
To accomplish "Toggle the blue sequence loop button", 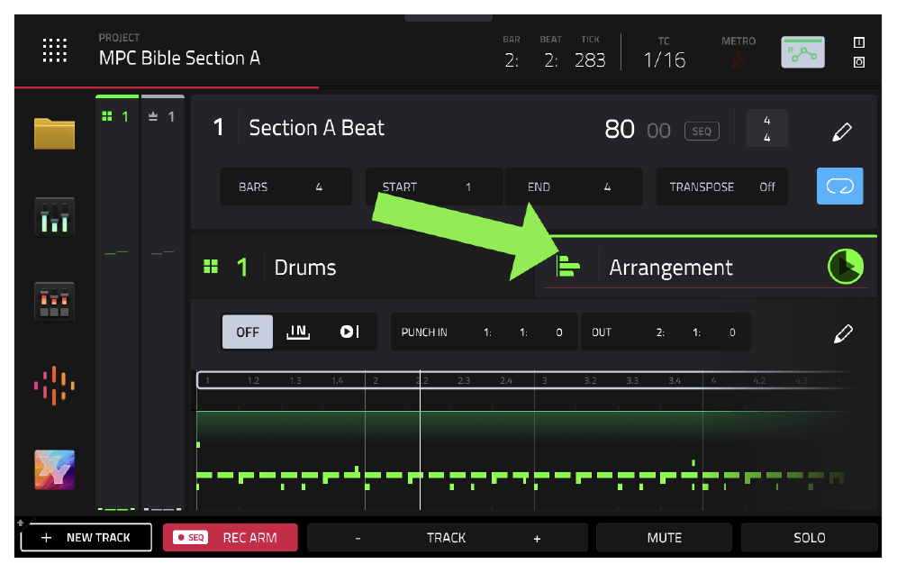I will (x=839, y=186).
